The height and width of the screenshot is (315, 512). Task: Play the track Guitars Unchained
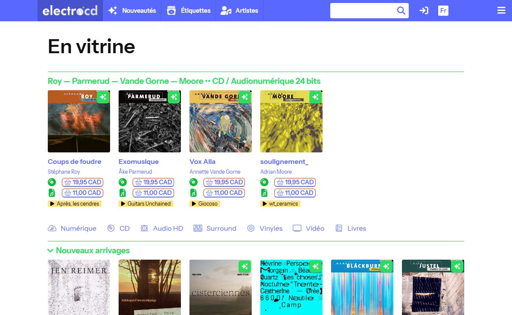coord(146,204)
